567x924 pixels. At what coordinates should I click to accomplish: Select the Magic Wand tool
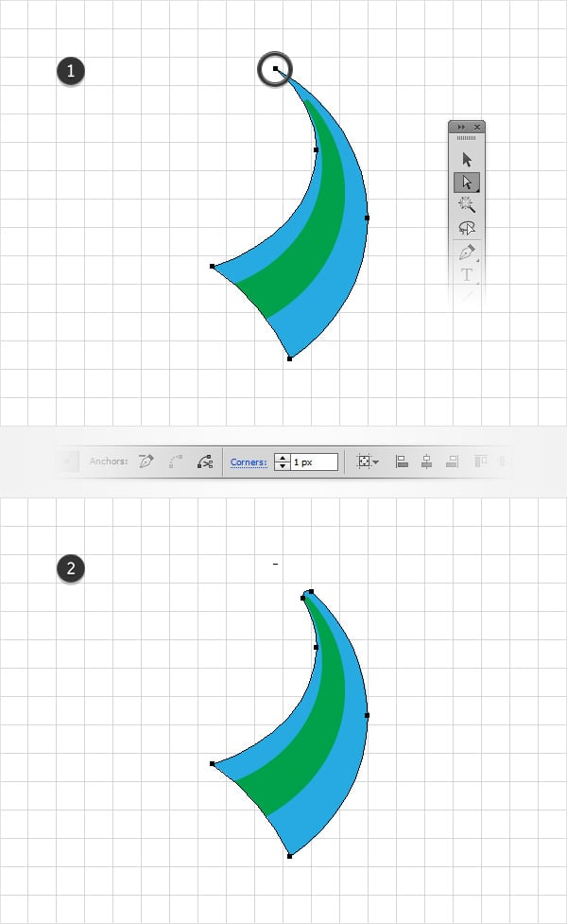467,204
